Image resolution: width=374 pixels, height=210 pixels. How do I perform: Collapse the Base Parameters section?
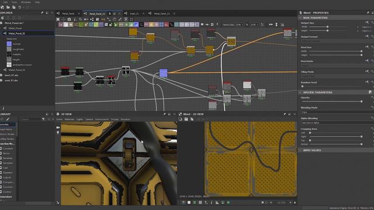click(x=300, y=18)
